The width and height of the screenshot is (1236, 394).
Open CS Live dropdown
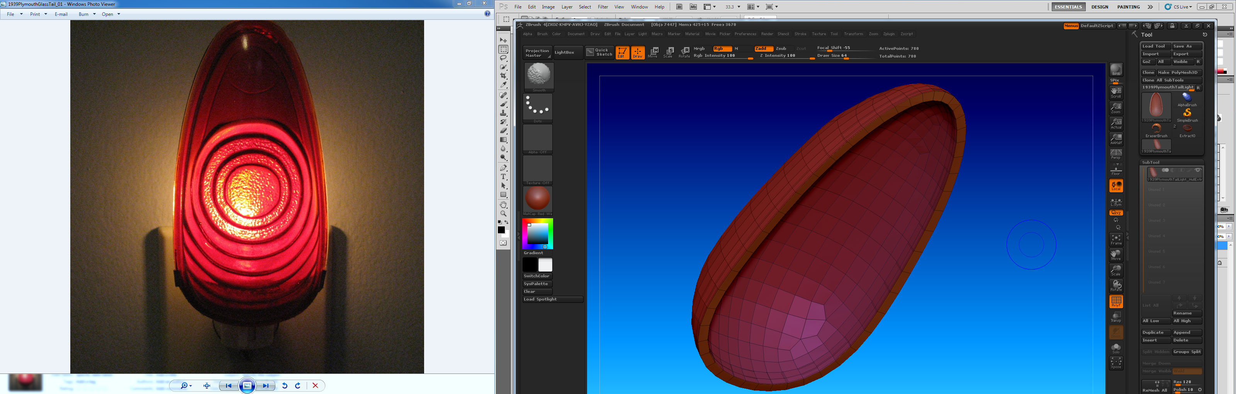pos(1178,7)
